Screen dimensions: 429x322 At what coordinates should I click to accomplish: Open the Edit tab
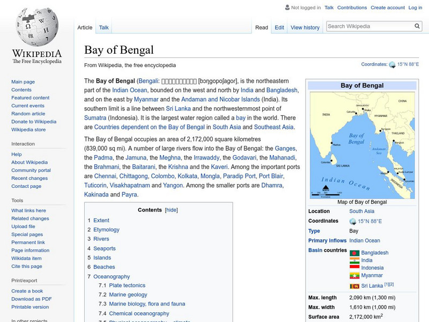(x=279, y=27)
